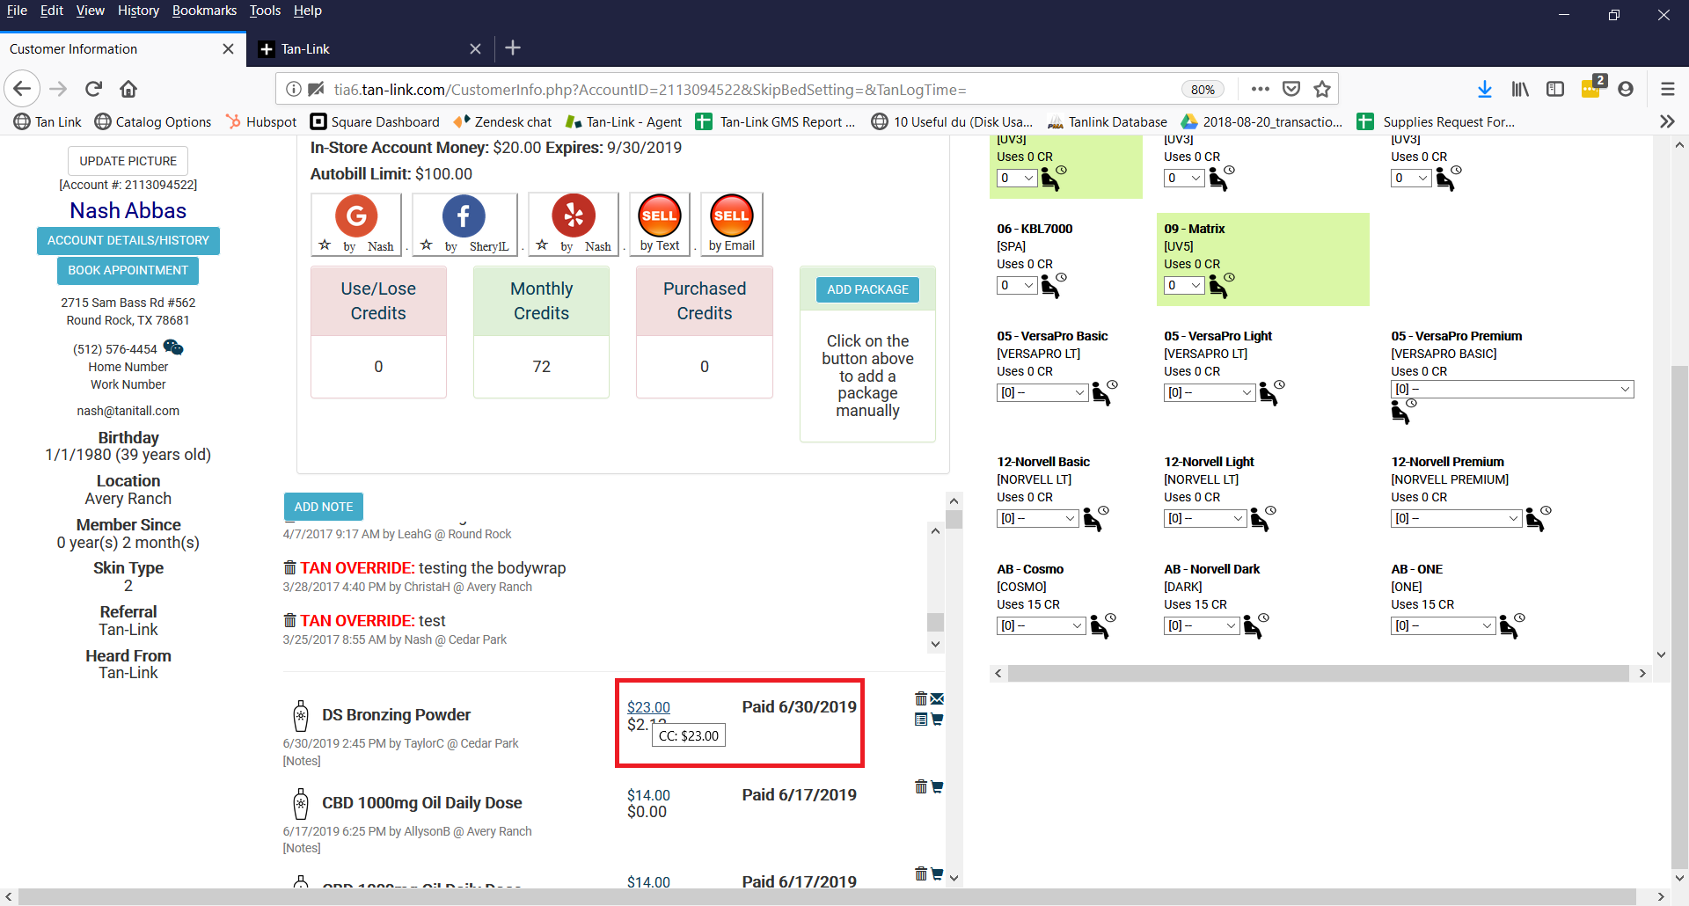Start tan session icon for 05 - VersaPro Premium
The image size is (1689, 906).
pos(1404,411)
